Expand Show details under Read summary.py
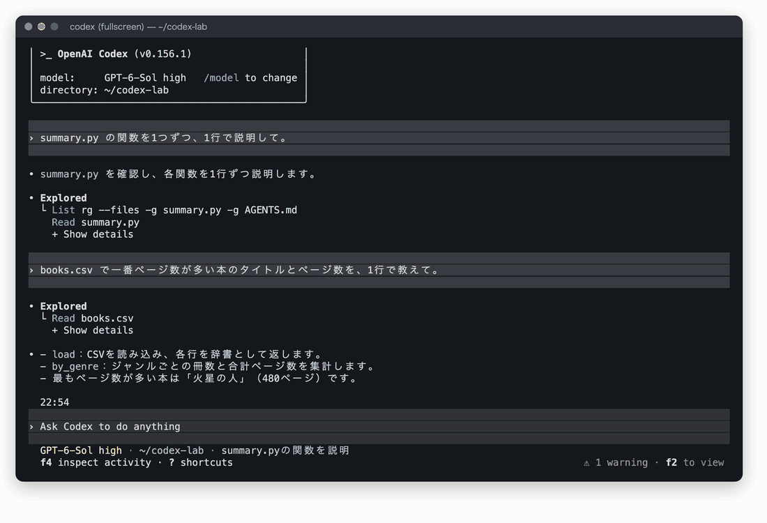 pyautogui.click(x=93, y=234)
